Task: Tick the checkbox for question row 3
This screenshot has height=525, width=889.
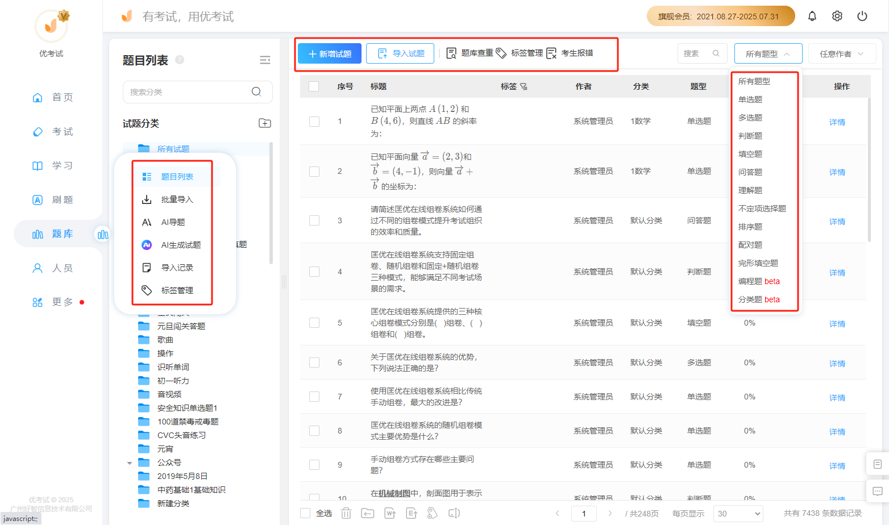Action: [314, 220]
